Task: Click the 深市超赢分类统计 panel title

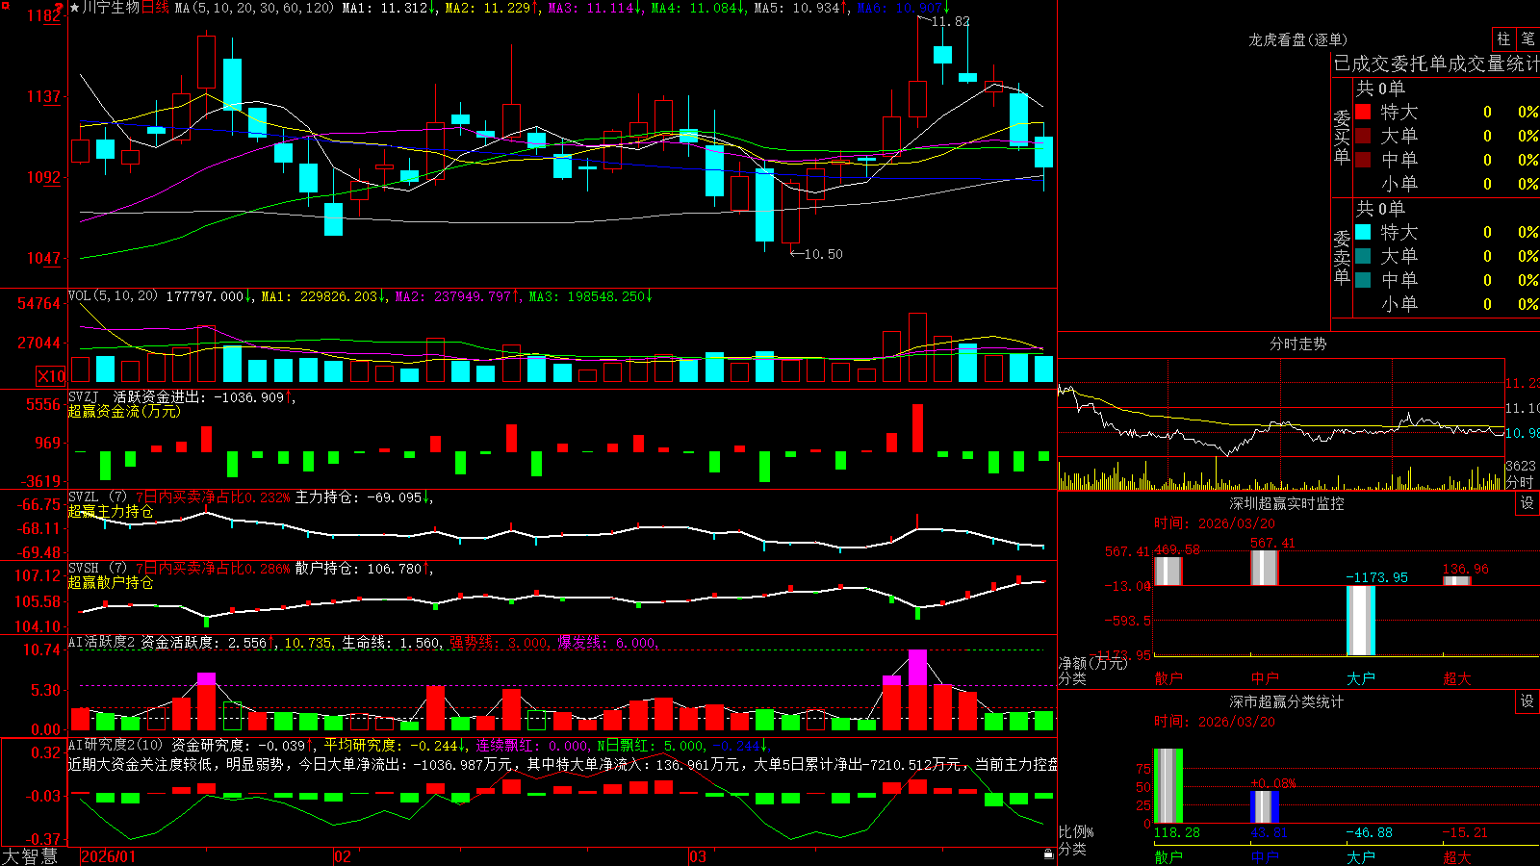Action: (1286, 701)
